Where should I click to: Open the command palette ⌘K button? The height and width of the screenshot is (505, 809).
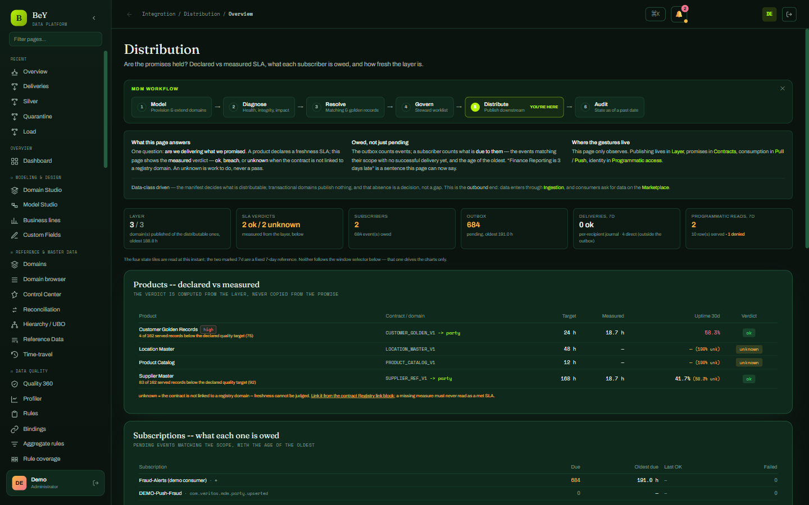[x=656, y=14]
